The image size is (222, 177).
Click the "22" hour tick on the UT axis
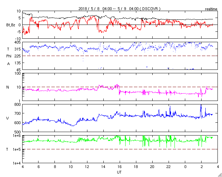(169, 167)
